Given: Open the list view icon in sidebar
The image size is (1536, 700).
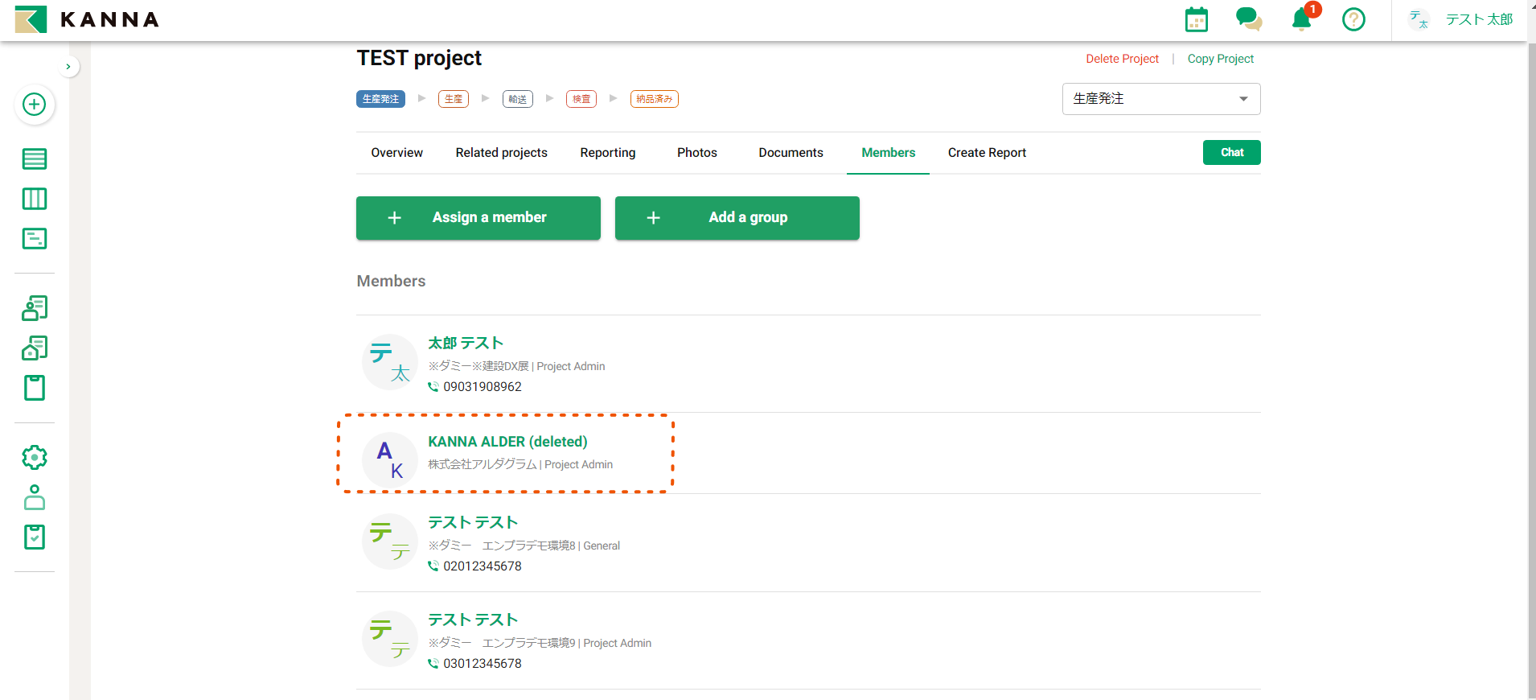Looking at the screenshot, I should point(34,159).
